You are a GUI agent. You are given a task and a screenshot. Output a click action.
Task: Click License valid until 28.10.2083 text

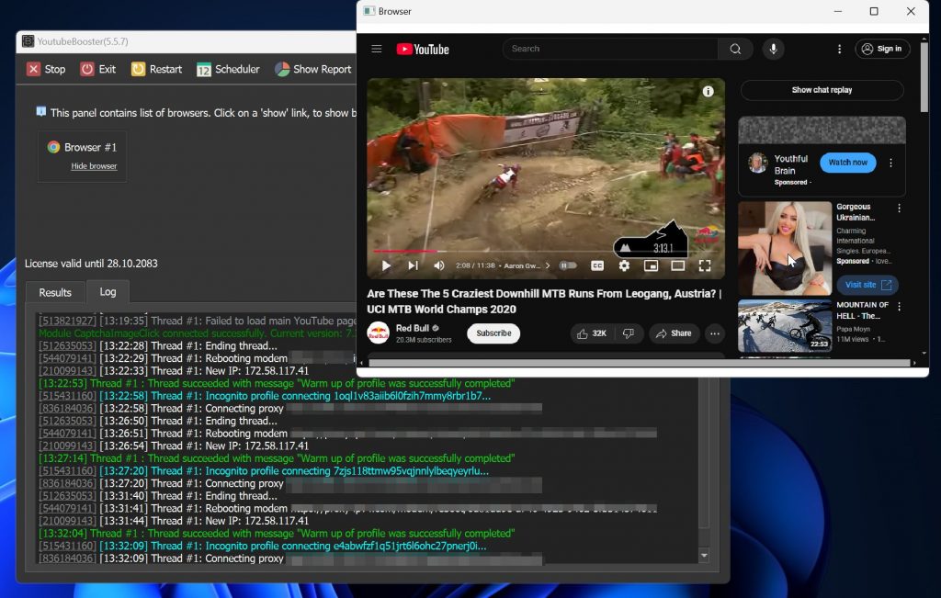point(91,264)
